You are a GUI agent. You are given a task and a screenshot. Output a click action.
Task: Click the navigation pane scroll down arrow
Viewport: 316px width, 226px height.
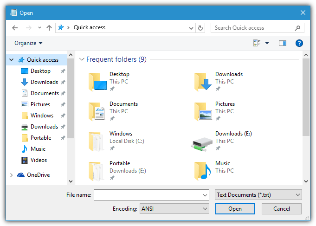[71, 181]
